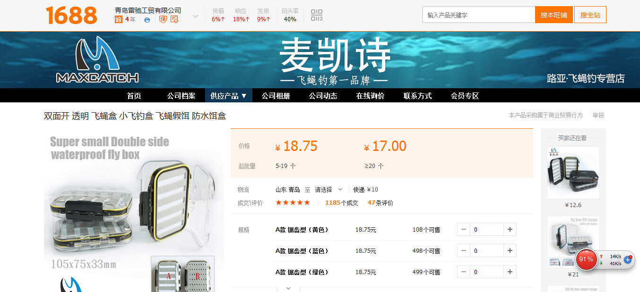Click the certified document badge icon
The image size is (640, 292).
(x=174, y=19)
